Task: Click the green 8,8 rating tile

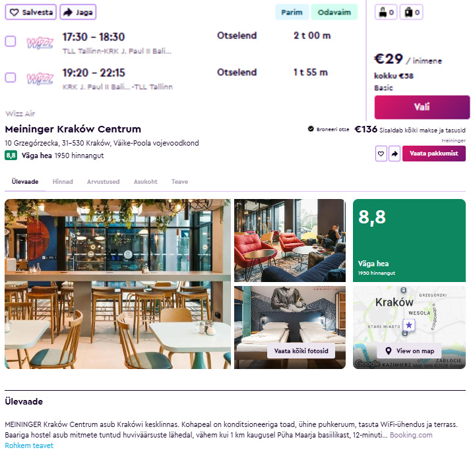Action: click(x=410, y=241)
